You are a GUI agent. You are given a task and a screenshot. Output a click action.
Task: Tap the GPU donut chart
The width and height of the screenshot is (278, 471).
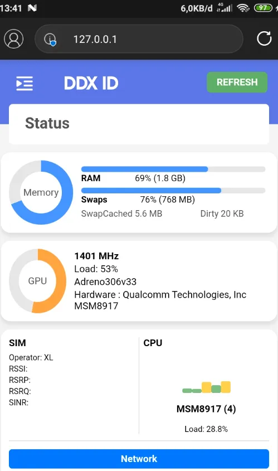point(37,281)
